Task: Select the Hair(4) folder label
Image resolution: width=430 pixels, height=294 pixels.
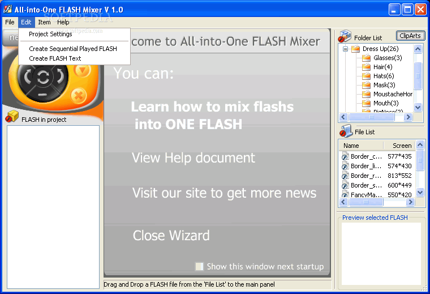Action: tap(382, 67)
